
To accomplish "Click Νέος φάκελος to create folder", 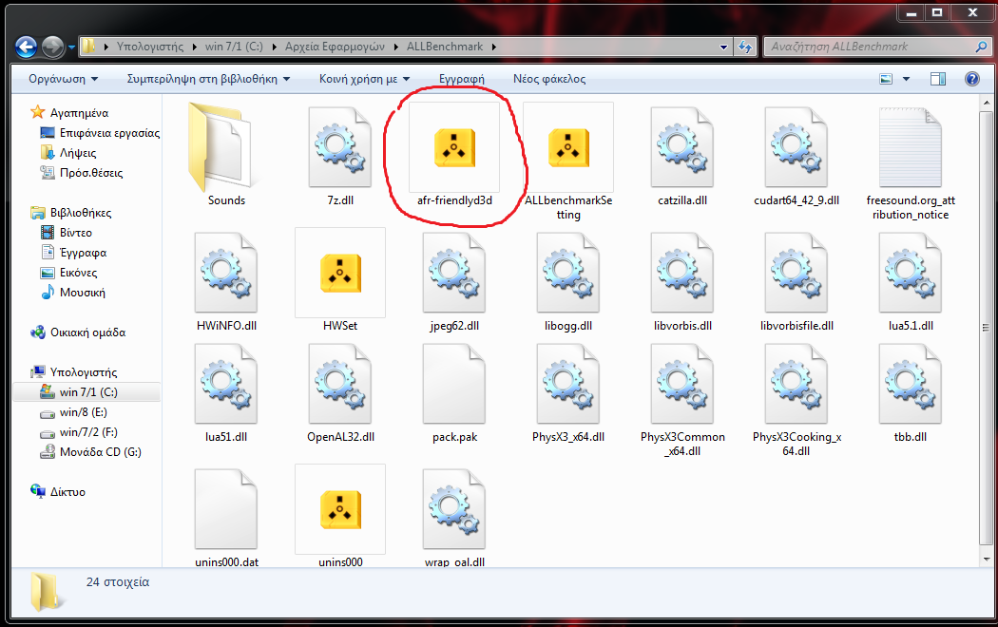I will pyautogui.click(x=549, y=79).
